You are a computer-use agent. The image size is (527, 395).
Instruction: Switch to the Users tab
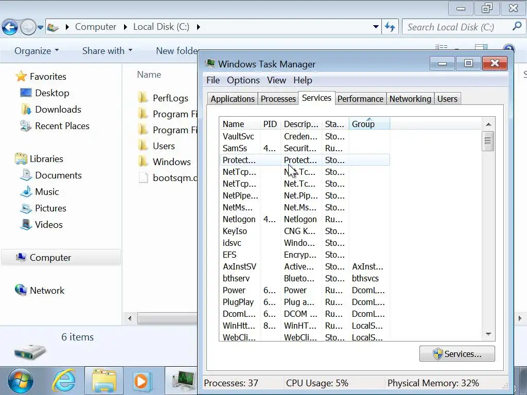447,99
